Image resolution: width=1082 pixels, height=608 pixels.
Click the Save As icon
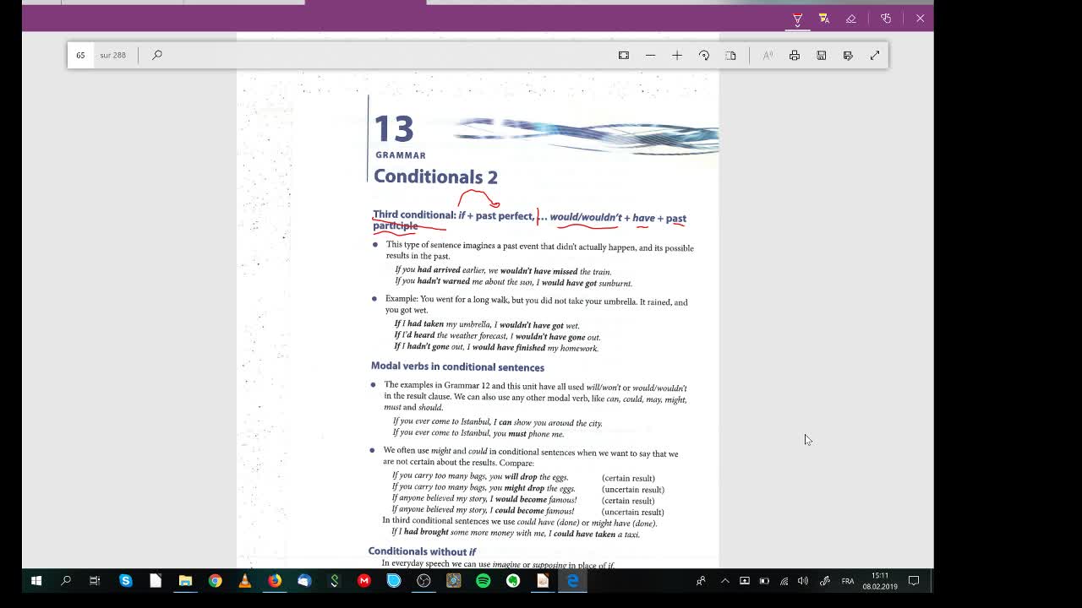(848, 55)
